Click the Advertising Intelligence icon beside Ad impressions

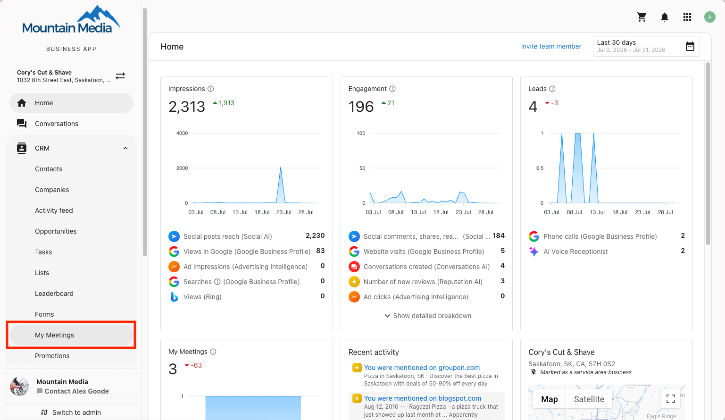(174, 267)
